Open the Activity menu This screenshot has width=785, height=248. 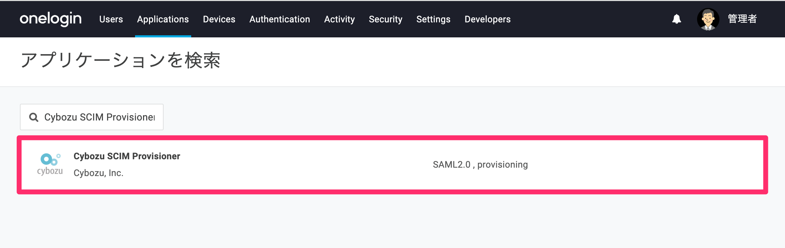point(339,19)
